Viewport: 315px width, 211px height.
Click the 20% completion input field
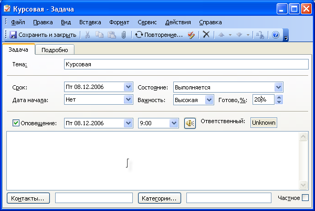[x=264, y=99]
